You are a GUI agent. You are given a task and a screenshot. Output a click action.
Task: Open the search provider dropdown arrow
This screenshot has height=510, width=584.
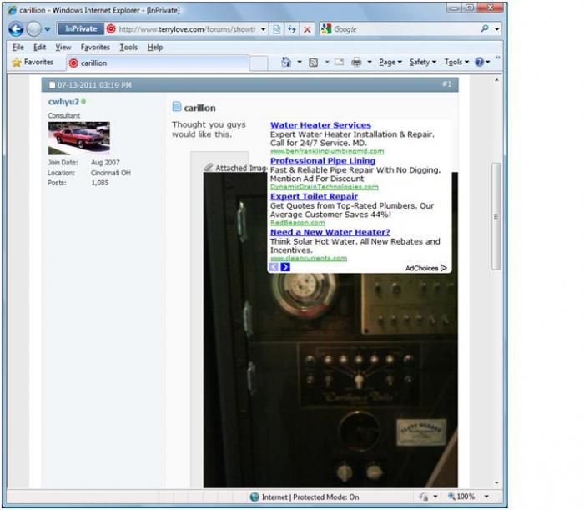497,29
